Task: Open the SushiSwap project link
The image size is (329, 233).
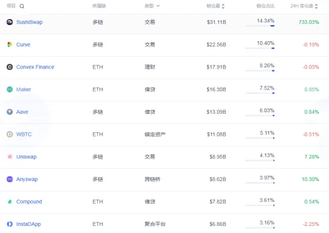Action: pyautogui.click(x=29, y=22)
